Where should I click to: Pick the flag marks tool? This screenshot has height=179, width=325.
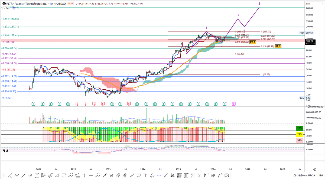(x=206, y=175)
